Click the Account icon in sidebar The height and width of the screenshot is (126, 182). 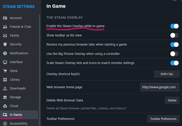click(x=5, y=18)
